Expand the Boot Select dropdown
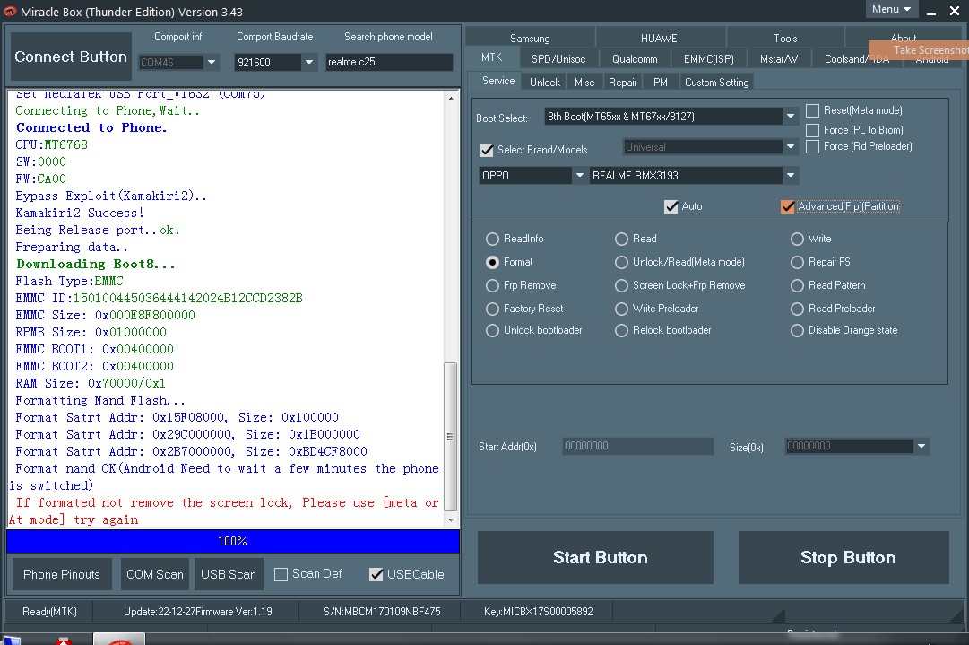 790,117
